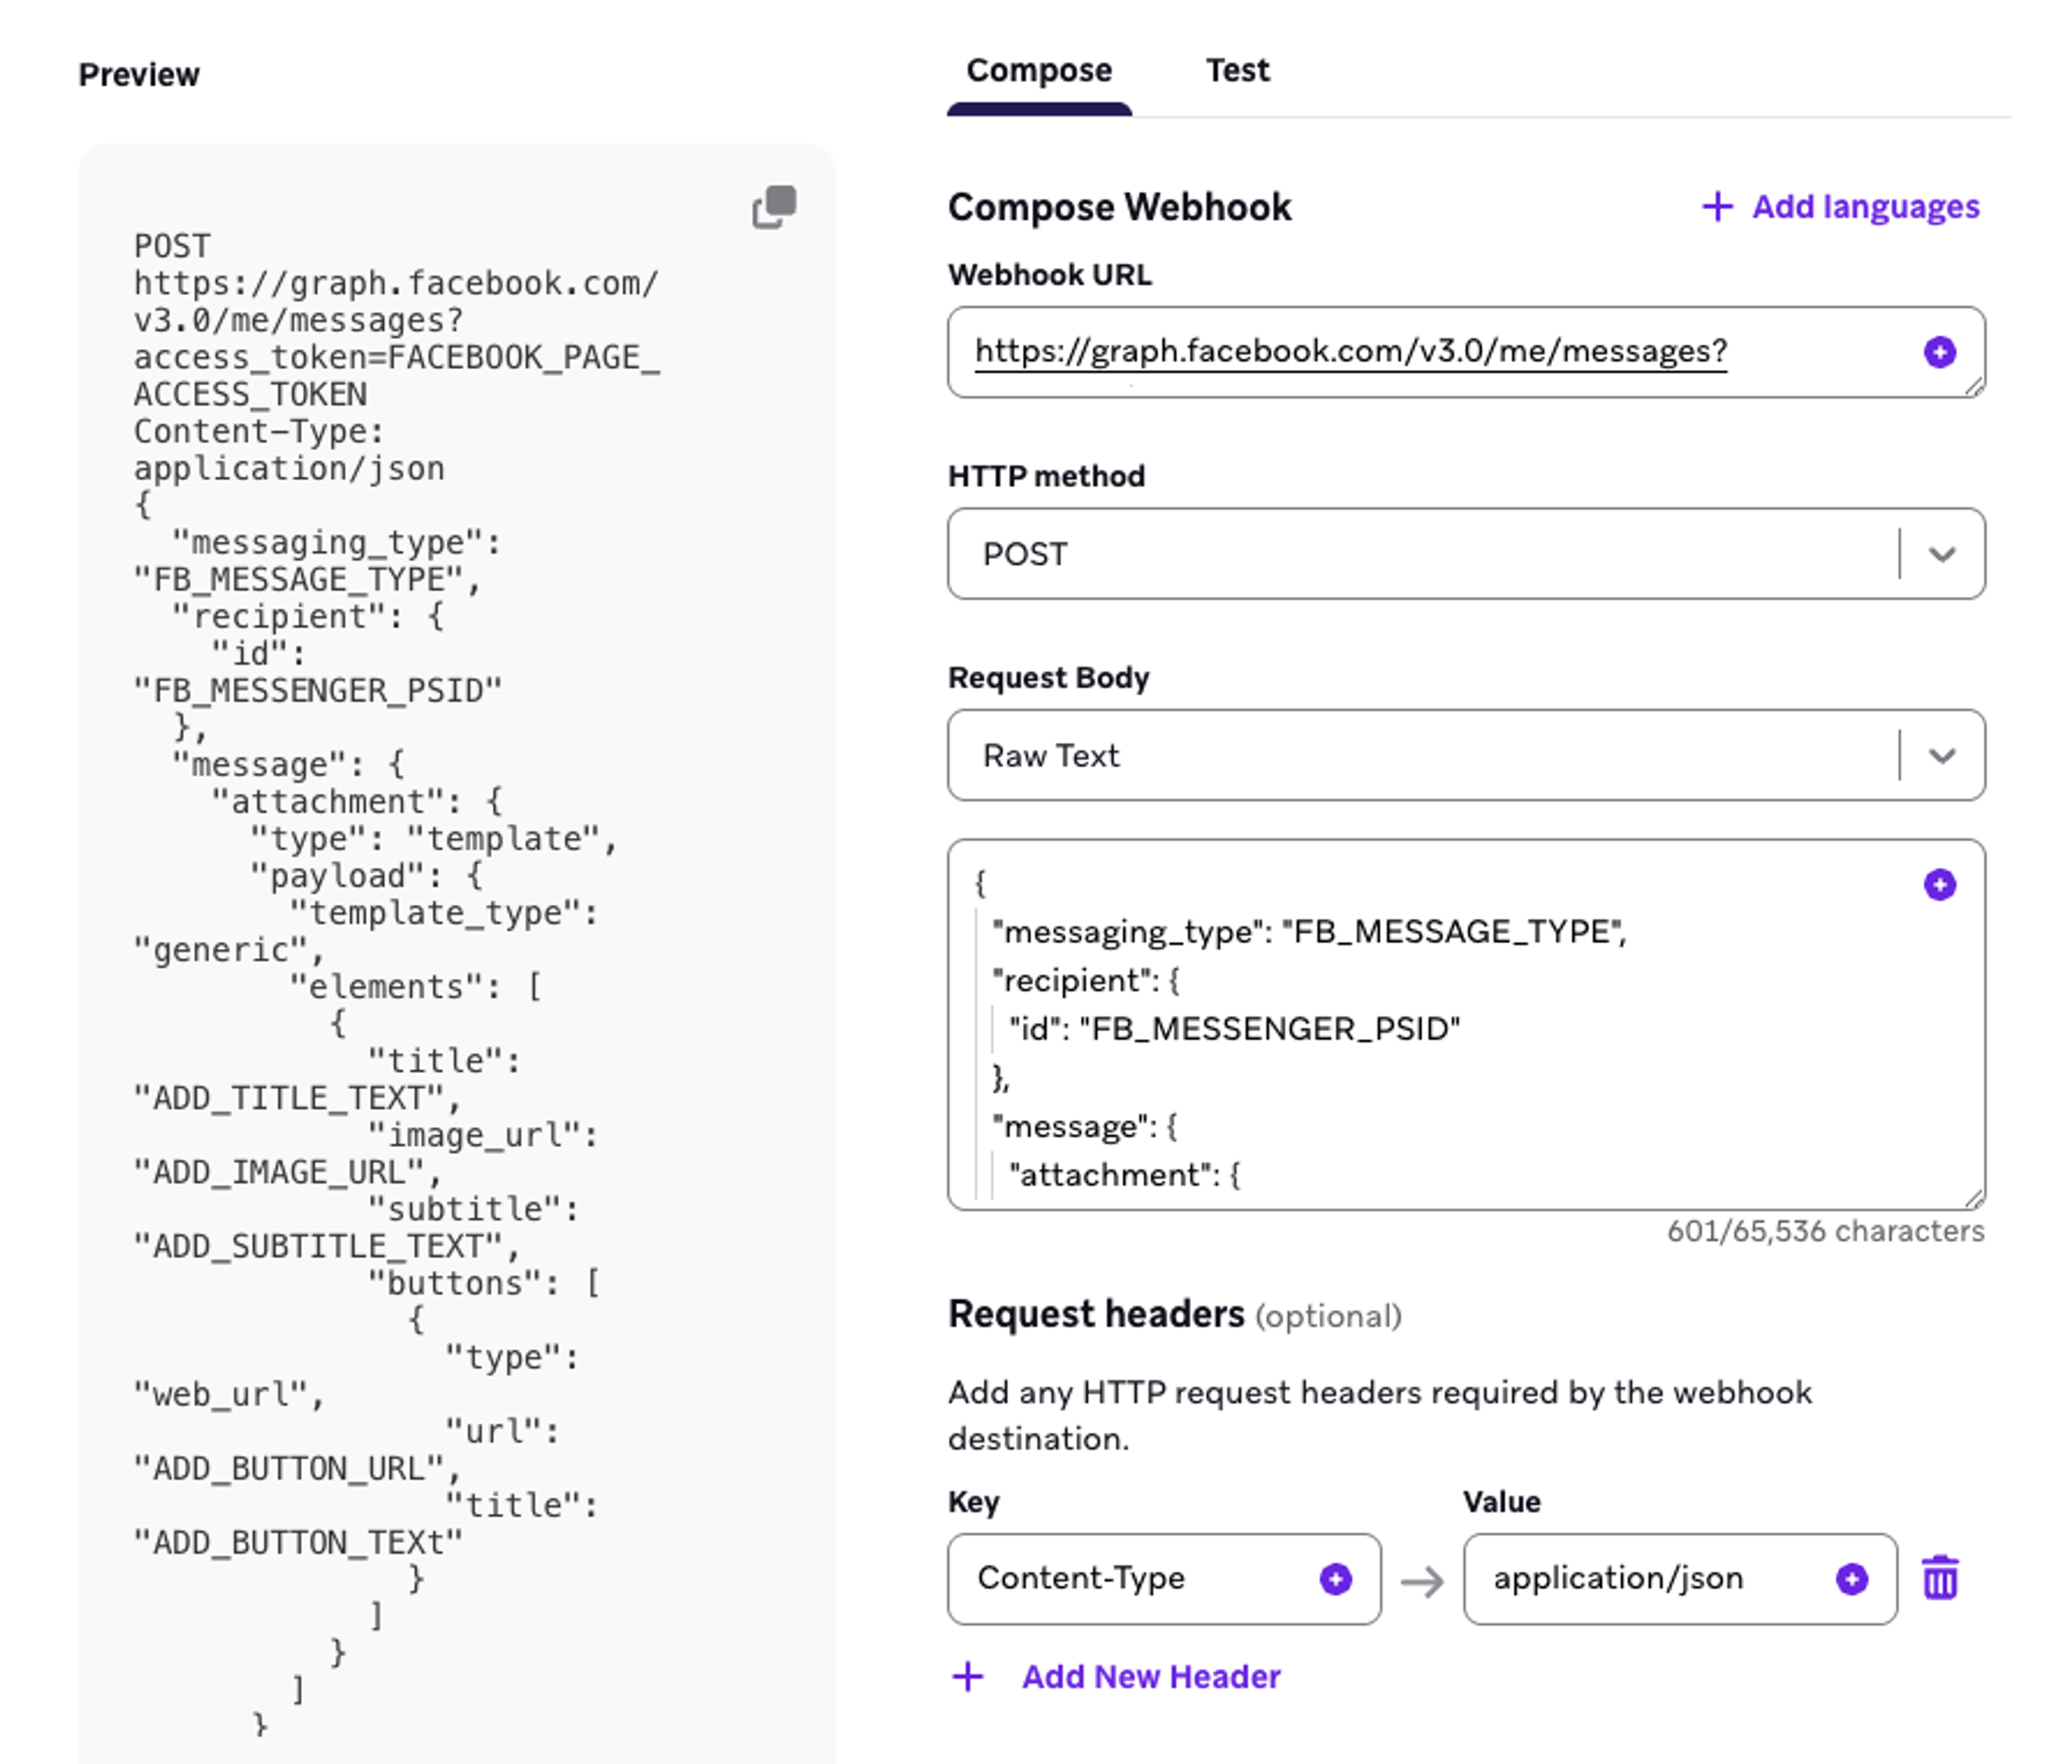
Task: Click the "ADD_BUTTON_TEXt" line in the preview
Action: (x=298, y=1542)
